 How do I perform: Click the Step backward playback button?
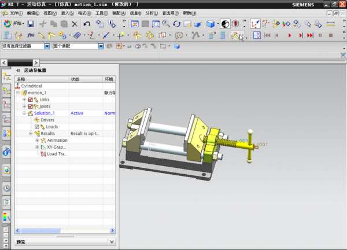pos(276,35)
